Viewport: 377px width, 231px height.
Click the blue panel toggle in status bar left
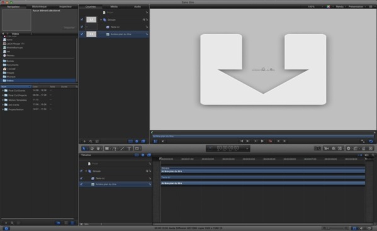click(6, 228)
